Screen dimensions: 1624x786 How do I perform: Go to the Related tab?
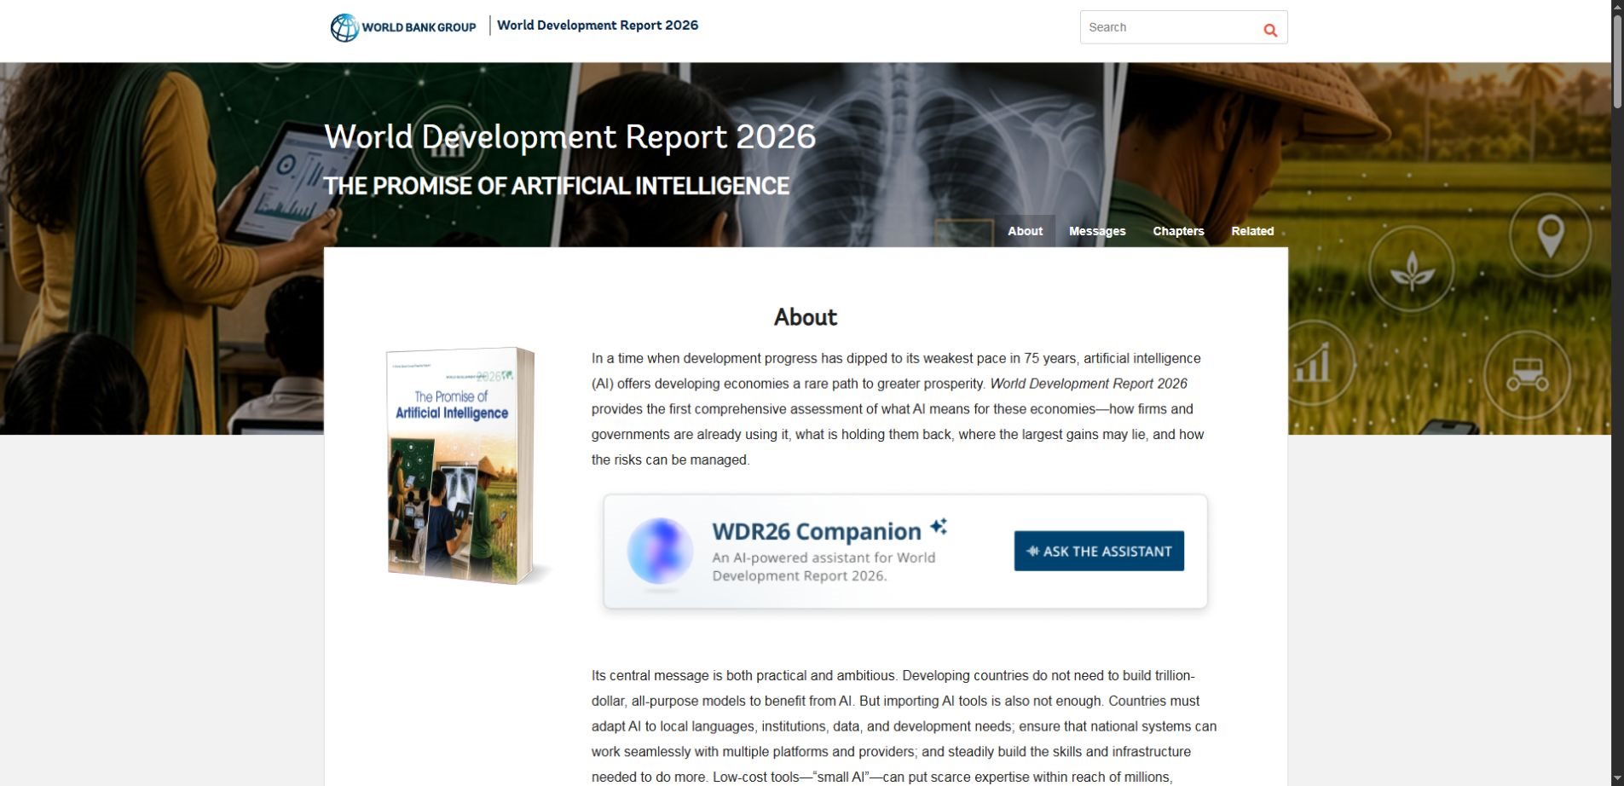[1252, 231]
